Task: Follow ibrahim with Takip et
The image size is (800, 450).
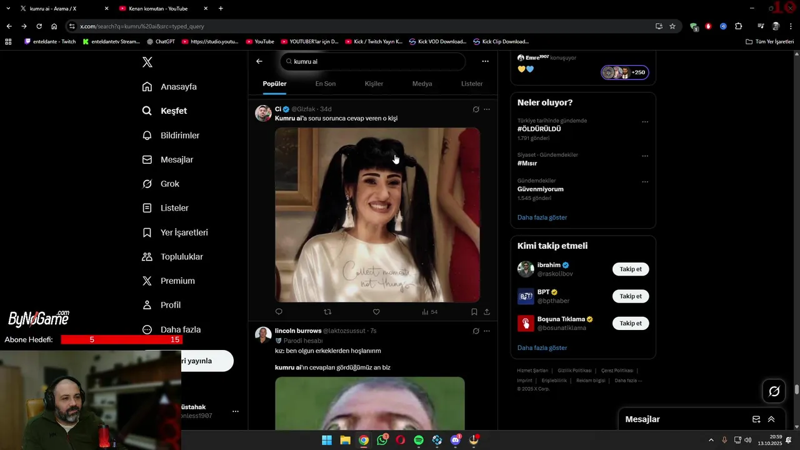Action: pyautogui.click(x=631, y=269)
